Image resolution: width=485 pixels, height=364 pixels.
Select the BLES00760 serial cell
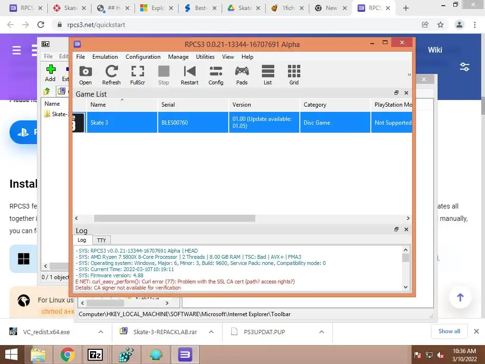click(x=193, y=123)
